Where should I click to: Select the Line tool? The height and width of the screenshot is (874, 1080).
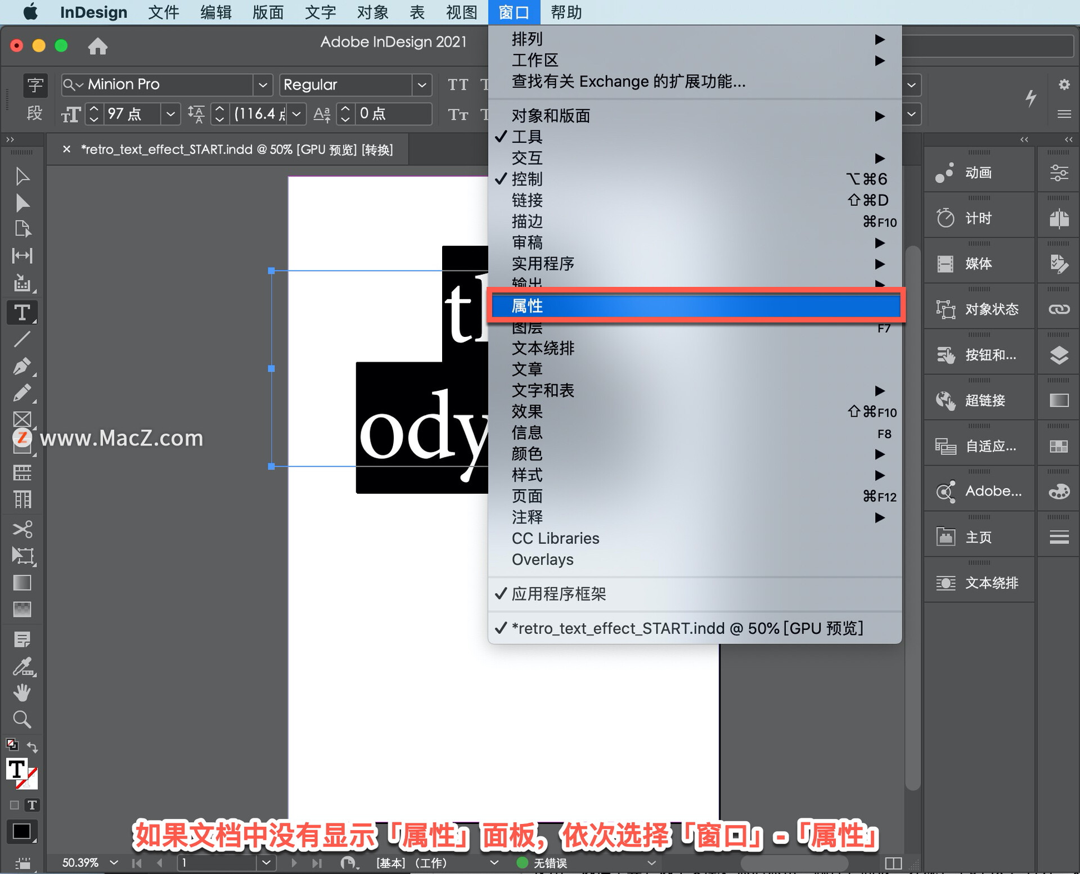pos(22,339)
